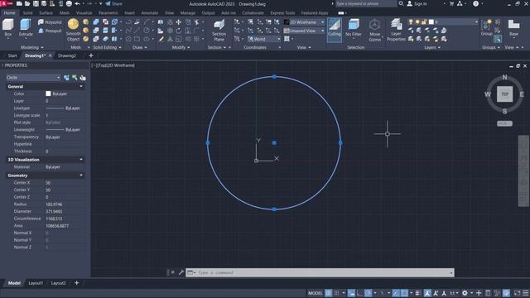Viewport: 530px width, 298px height.
Task: Toggle clean screen mode in status bar
Action: 517,293
